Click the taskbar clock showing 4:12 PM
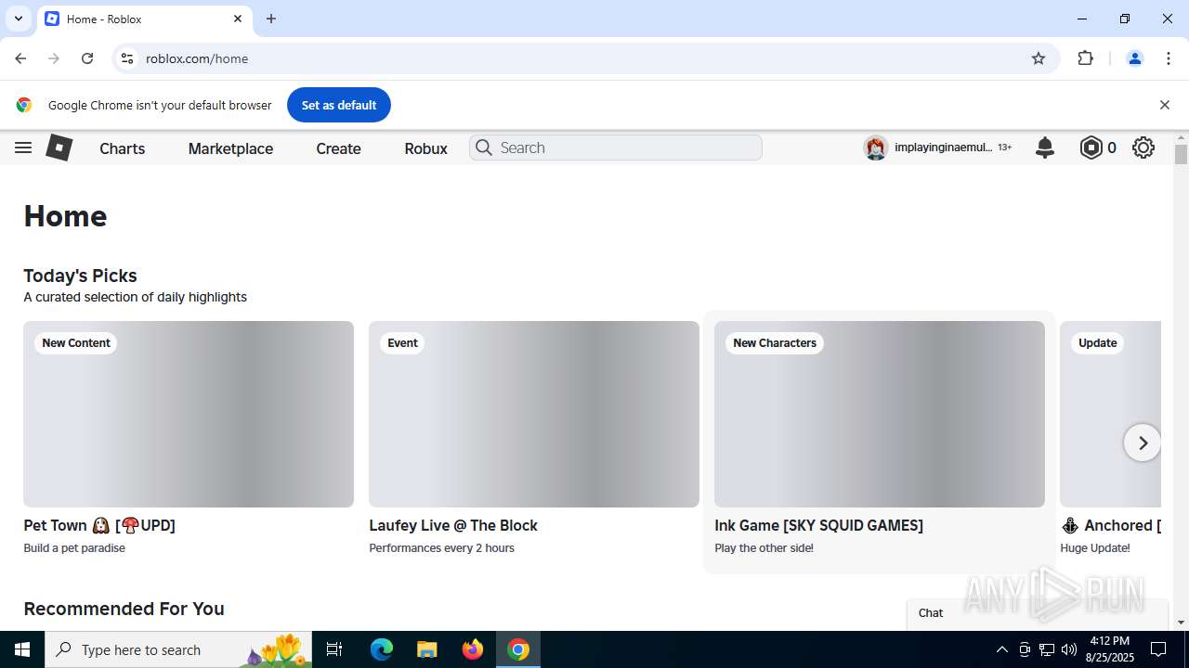1189x668 pixels. 1109,649
